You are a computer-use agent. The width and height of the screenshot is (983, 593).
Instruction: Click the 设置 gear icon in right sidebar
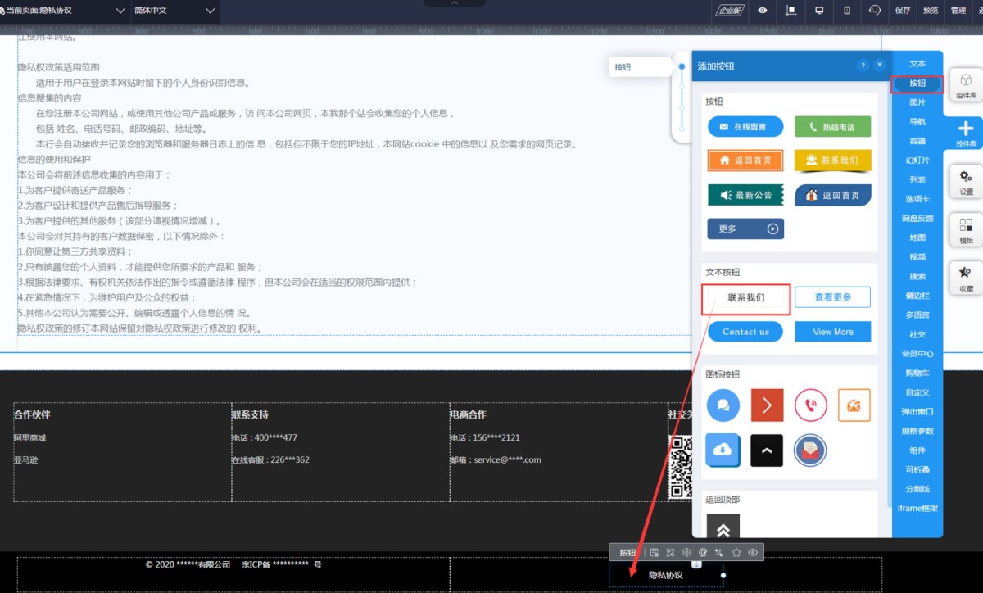tap(966, 182)
